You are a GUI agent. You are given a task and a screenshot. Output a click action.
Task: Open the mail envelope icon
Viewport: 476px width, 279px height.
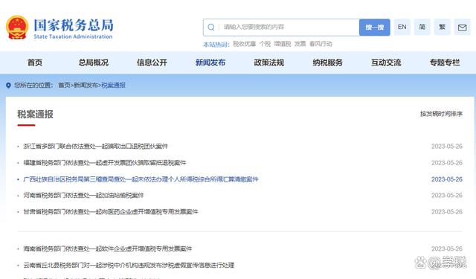coord(462,28)
